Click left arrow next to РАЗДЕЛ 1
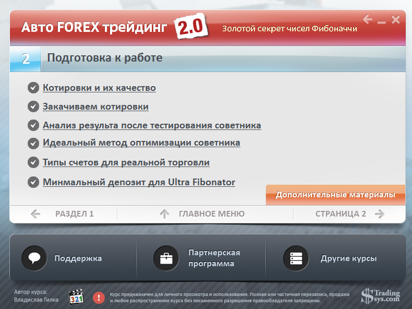Viewport: 412px width, 309px height. (x=35, y=213)
